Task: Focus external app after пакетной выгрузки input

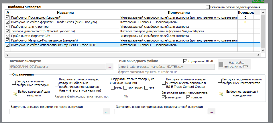Action: click(161, 112)
